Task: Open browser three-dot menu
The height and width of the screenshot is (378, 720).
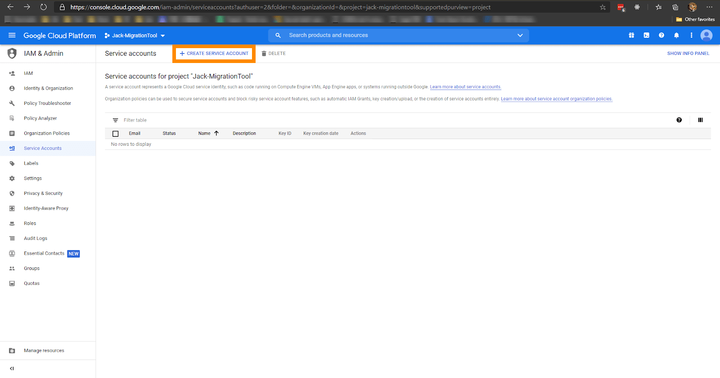Action: [x=709, y=7]
